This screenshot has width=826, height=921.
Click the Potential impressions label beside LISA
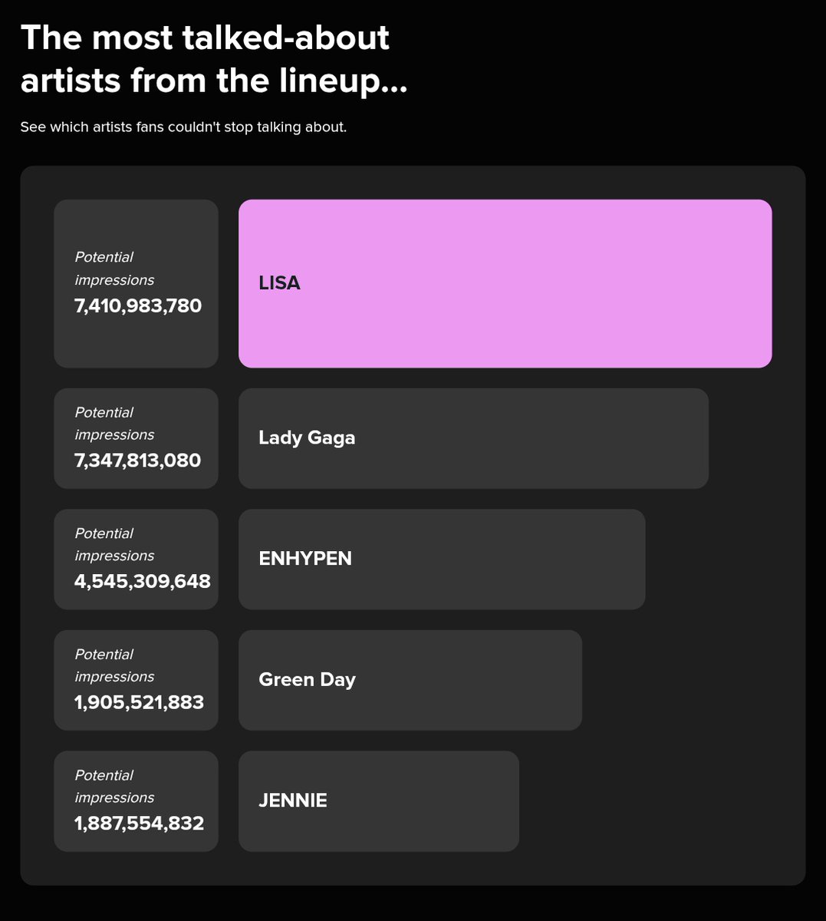[x=114, y=269]
